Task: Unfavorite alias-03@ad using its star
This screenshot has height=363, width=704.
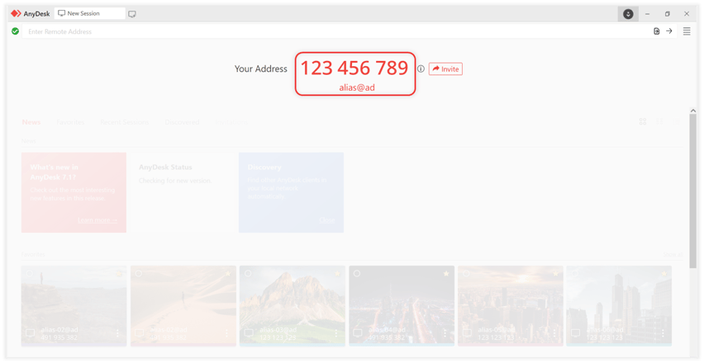Action: click(337, 273)
